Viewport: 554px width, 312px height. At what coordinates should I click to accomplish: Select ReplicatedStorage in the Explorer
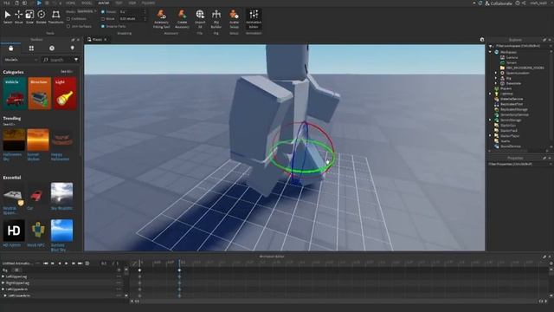[x=513, y=110]
